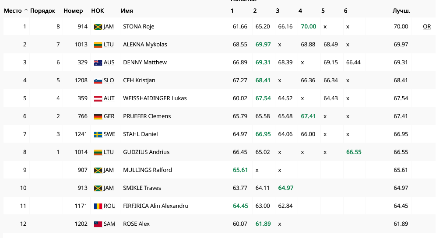436x238 pixels.
Task: Click the green 70.00 best attempt
Action: click(x=309, y=27)
